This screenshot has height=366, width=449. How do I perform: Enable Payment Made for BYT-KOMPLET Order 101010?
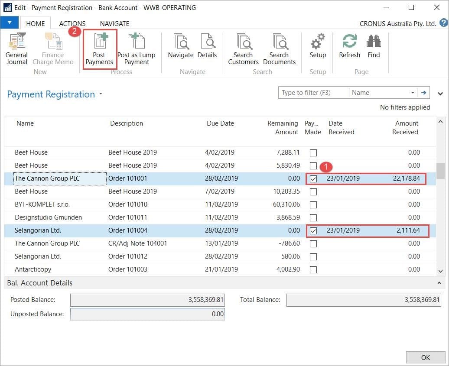tap(313, 204)
